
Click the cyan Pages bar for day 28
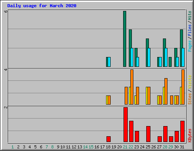pos(166,57)
